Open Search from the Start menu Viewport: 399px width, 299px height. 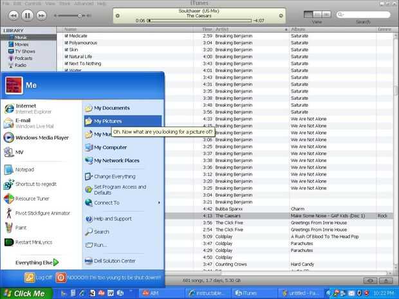click(123, 232)
